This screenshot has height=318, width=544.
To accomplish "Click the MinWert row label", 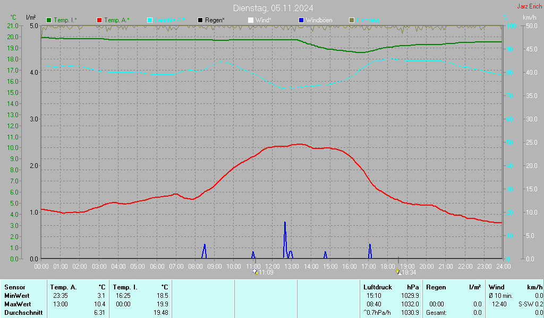I will [x=16, y=296].
